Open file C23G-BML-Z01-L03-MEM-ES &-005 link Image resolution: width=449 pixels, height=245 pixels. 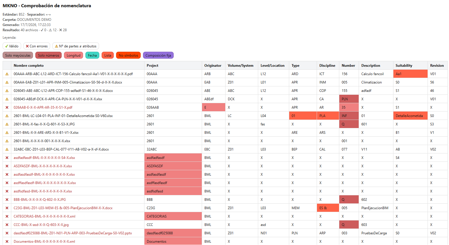tap(63, 208)
